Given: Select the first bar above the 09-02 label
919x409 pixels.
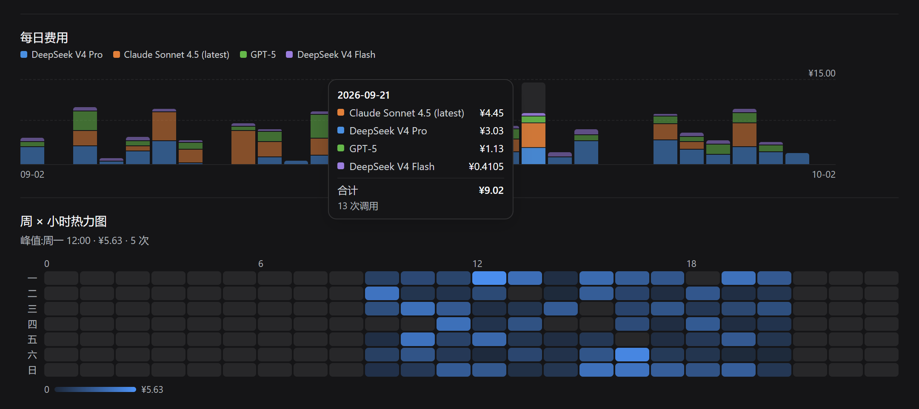Looking at the screenshot, I should 32,151.
